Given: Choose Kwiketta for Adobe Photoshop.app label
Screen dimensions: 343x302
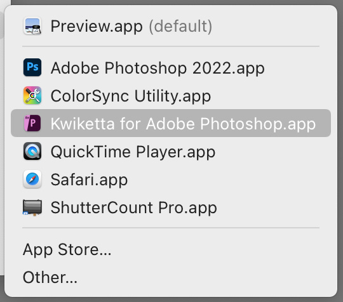Looking at the screenshot, I should click(x=183, y=124).
